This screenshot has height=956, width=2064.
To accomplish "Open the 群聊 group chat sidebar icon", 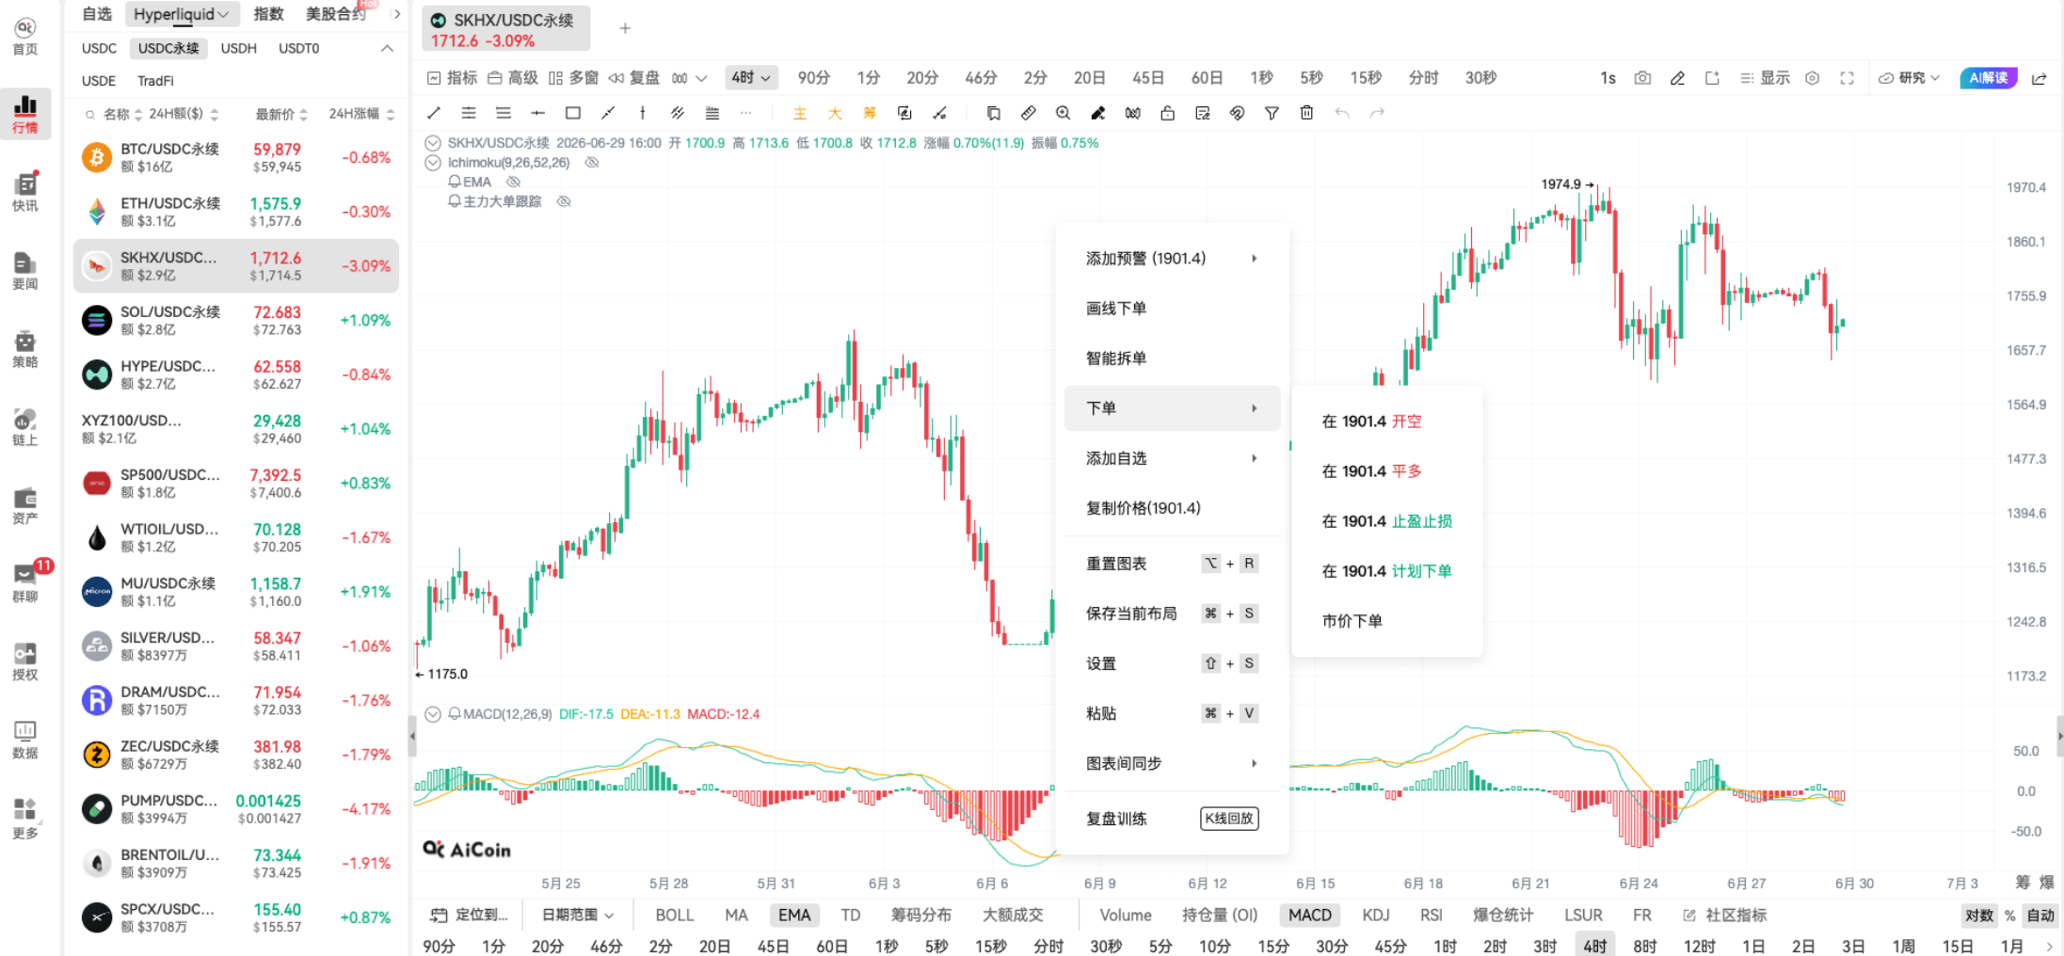I will click(25, 582).
